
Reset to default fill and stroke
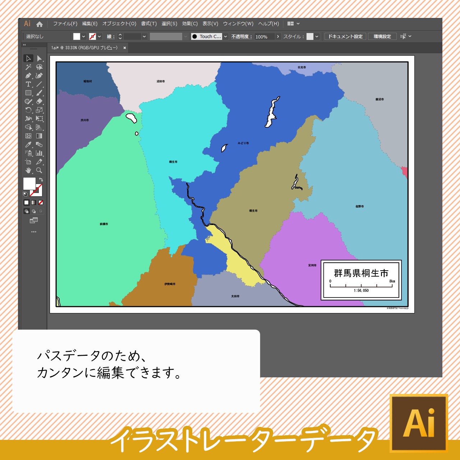(x=25, y=194)
